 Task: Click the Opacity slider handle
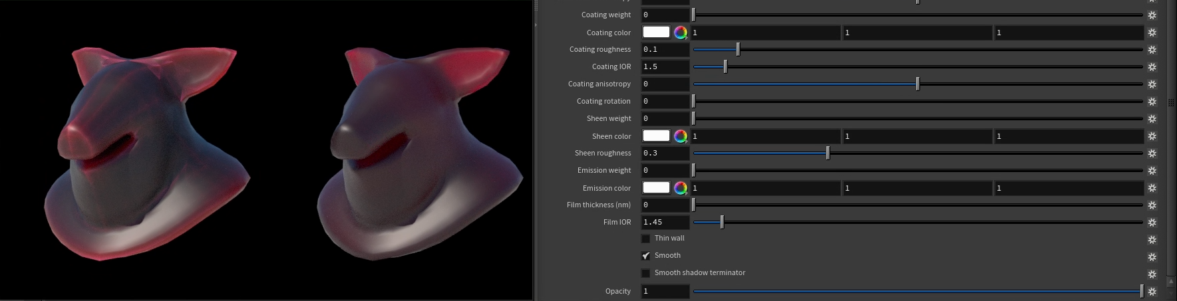click(1142, 291)
